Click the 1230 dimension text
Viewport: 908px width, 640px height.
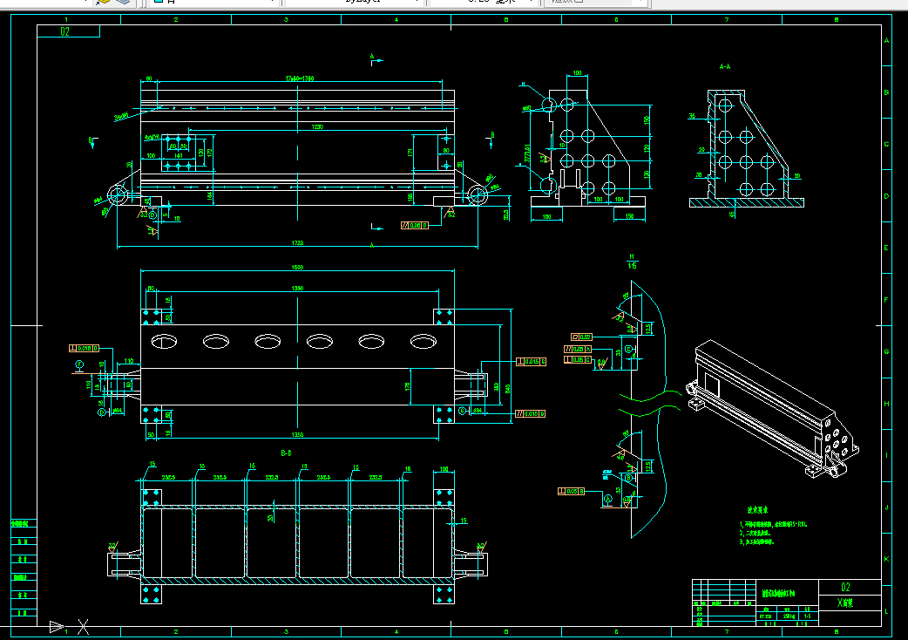(x=317, y=126)
